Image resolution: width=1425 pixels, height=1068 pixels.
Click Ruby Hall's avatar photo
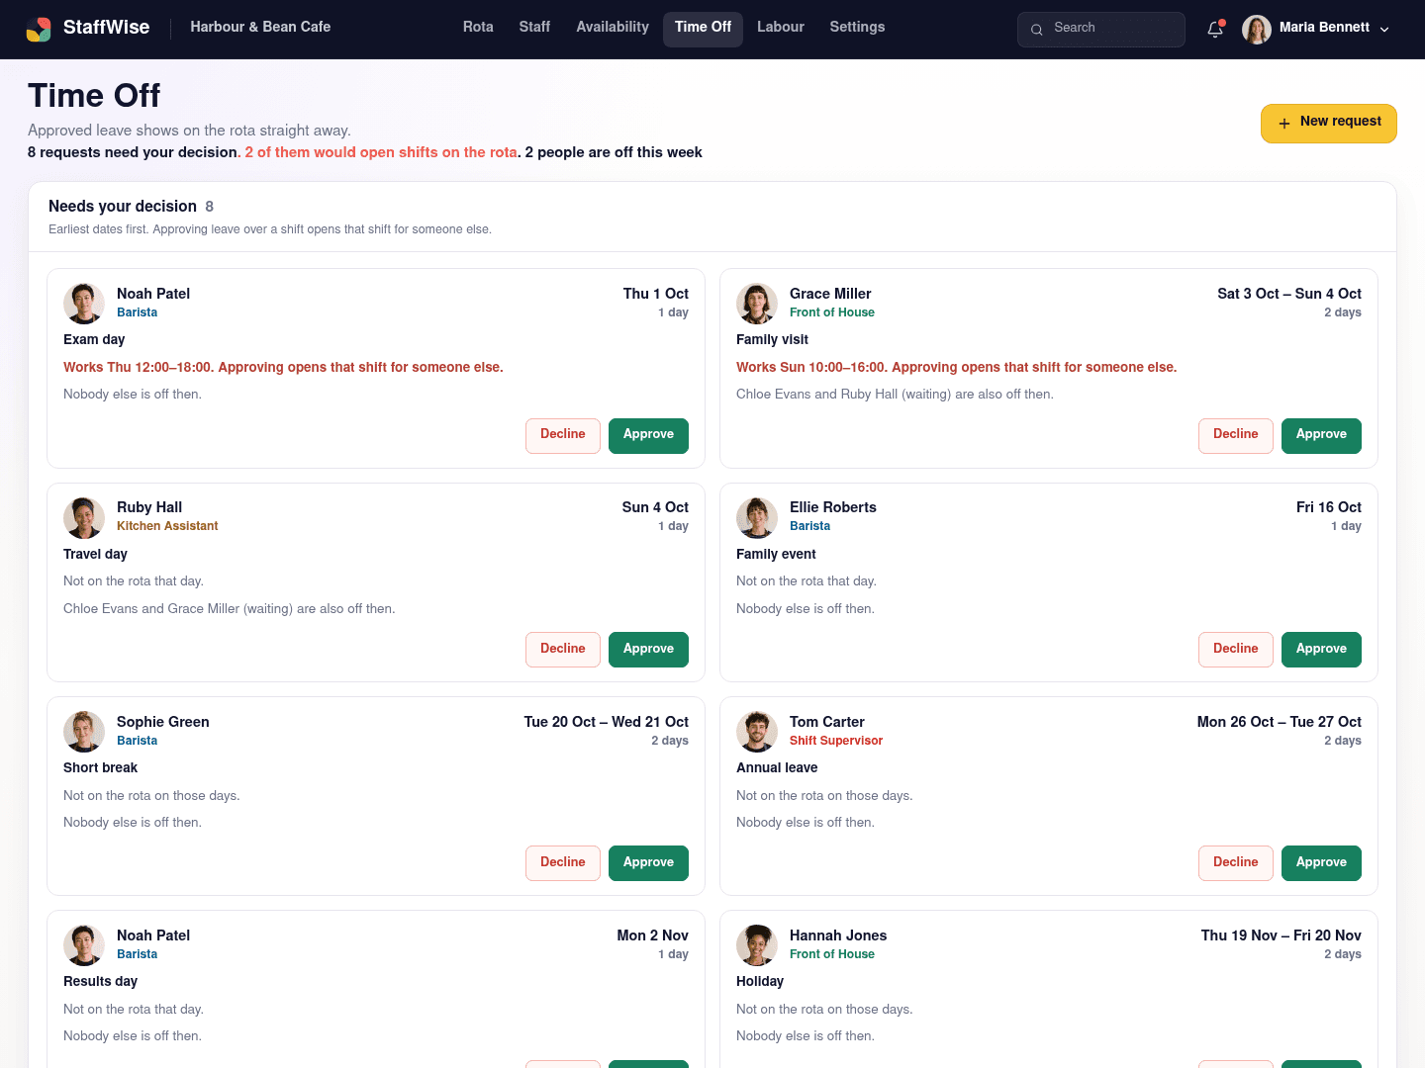84,517
